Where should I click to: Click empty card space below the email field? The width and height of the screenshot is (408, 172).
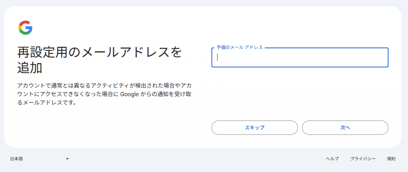[x=300, y=92]
